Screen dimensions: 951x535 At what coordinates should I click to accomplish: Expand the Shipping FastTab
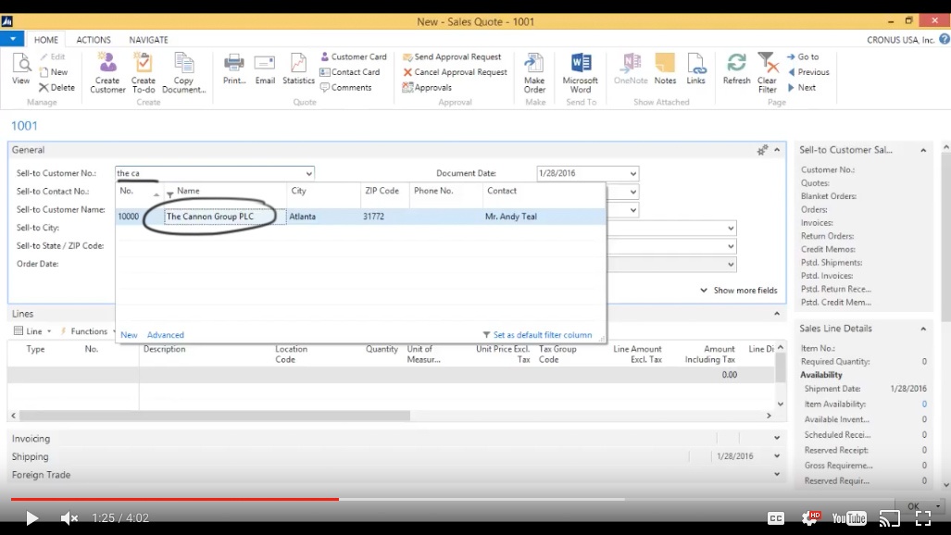pyautogui.click(x=777, y=456)
